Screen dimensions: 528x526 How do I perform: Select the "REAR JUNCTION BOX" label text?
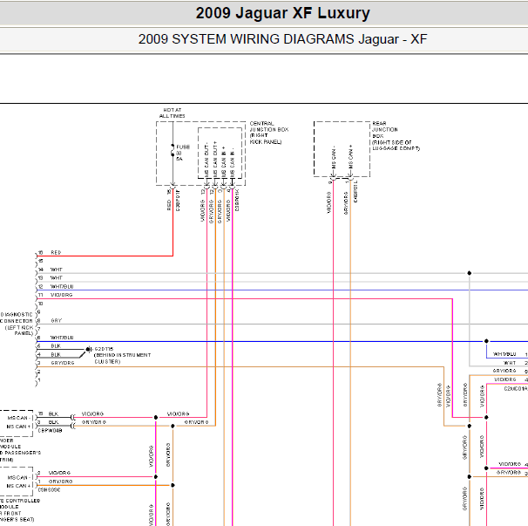coord(385,129)
